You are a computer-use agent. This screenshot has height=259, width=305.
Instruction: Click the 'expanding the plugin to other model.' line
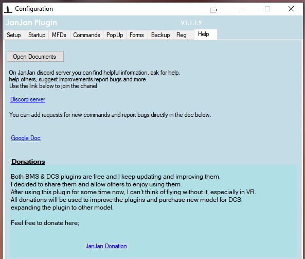(x=62, y=208)
